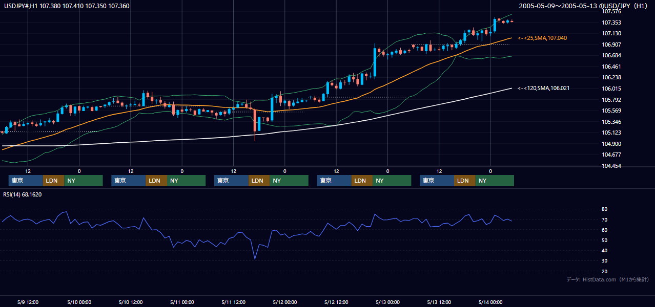Click the HistData.com data source note
Viewport: 655px width, 307px height.
coord(607,279)
